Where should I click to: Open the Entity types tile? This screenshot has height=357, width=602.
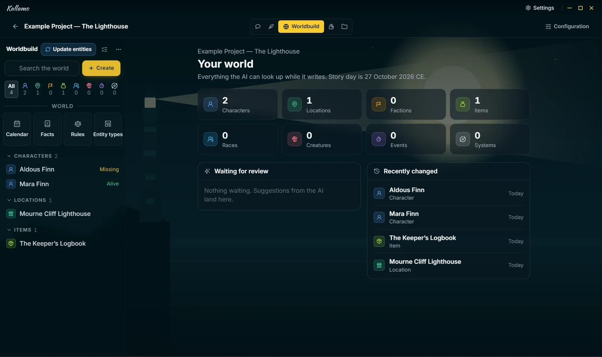108,129
